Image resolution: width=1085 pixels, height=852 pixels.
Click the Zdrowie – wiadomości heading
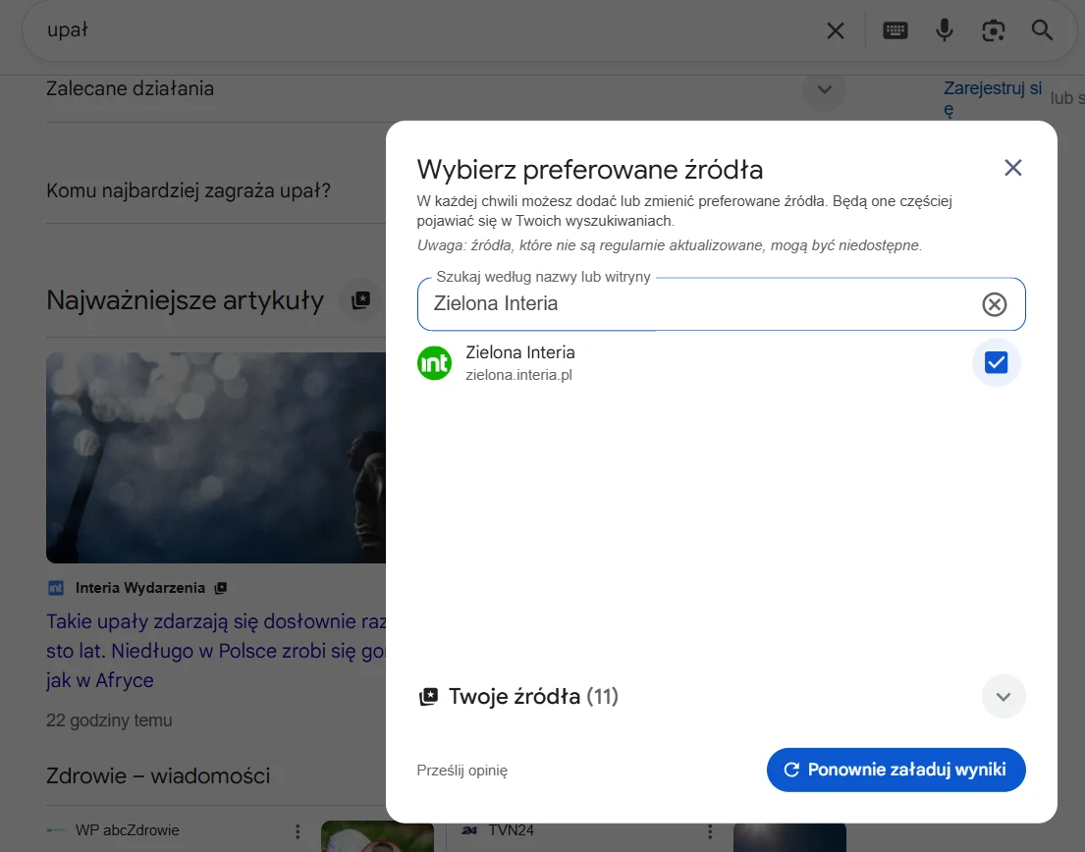[x=158, y=775]
